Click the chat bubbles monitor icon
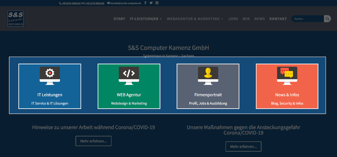The image size is (337, 157). (x=287, y=76)
